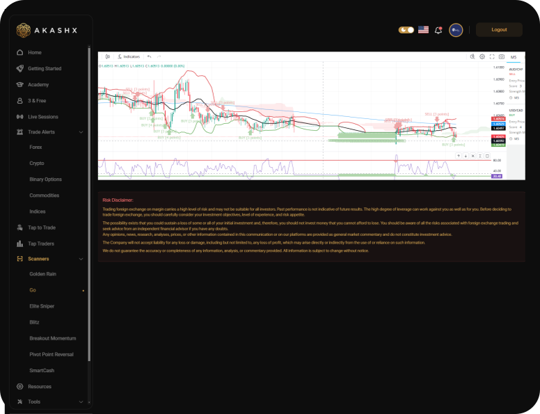Click the chart quick search icon

coord(472,56)
